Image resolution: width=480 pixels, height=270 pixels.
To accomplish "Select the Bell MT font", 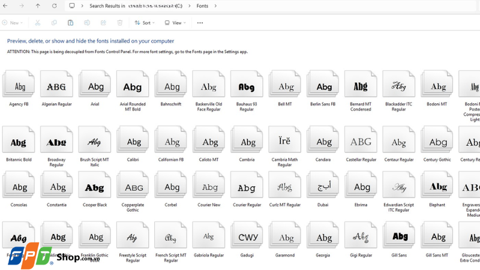I will click(x=284, y=88).
